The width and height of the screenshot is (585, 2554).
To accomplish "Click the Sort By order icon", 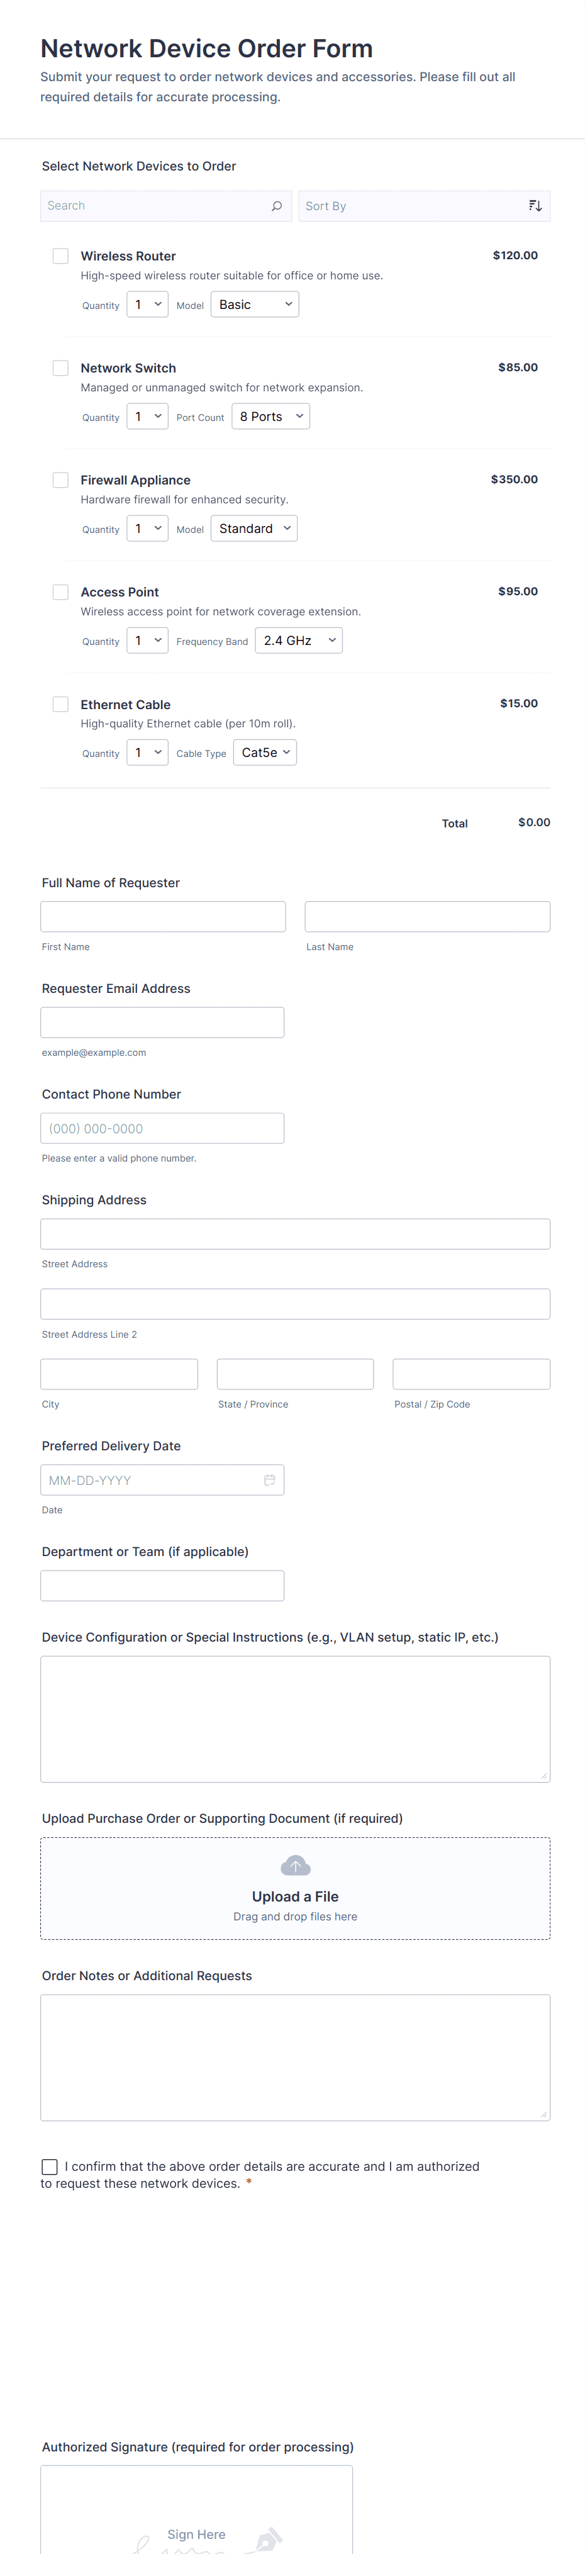I will [535, 206].
